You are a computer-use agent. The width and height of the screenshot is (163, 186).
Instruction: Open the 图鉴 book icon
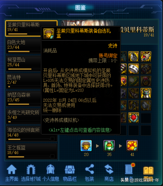(x=148, y=170)
